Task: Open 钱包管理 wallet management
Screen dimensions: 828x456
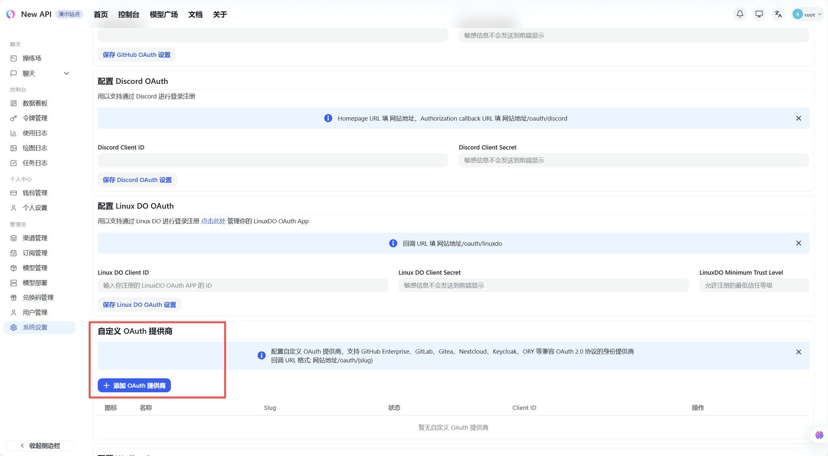Action: [x=34, y=192]
